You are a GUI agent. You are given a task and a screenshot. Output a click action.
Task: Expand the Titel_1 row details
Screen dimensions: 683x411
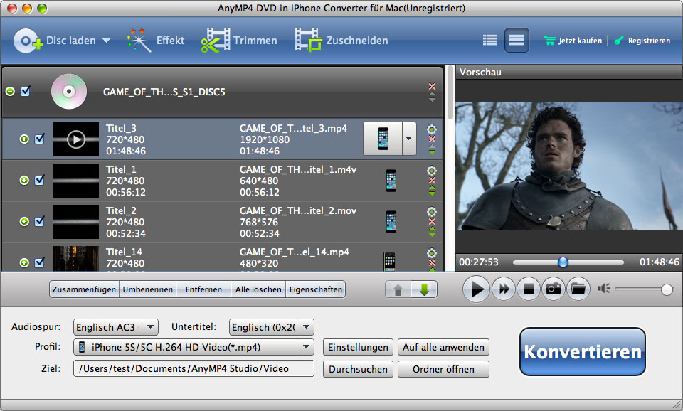(x=24, y=180)
